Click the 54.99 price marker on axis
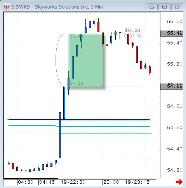186x188 pixels. (172, 86)
